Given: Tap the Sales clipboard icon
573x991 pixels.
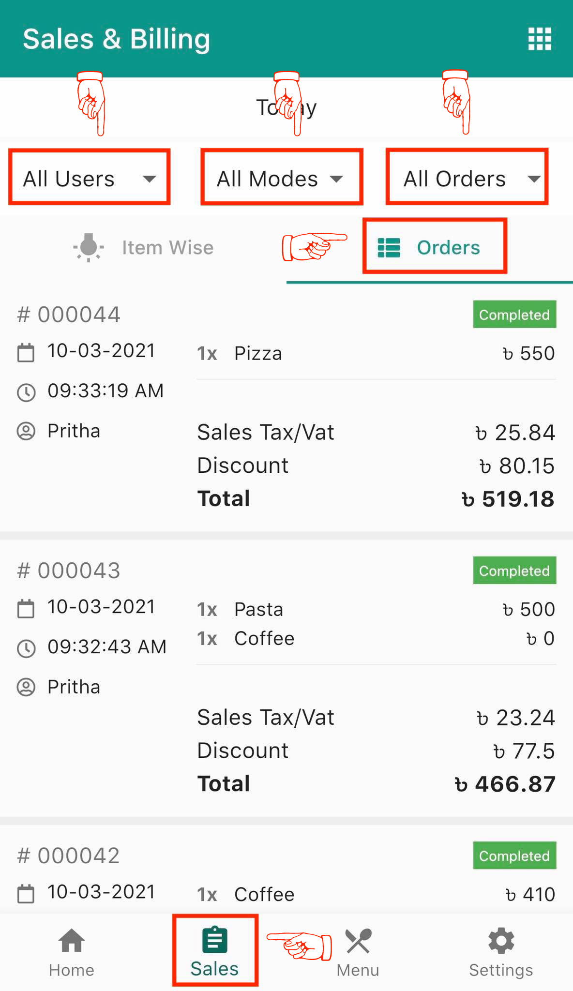Looking at the screenshot, I should [x=214, y=941].
